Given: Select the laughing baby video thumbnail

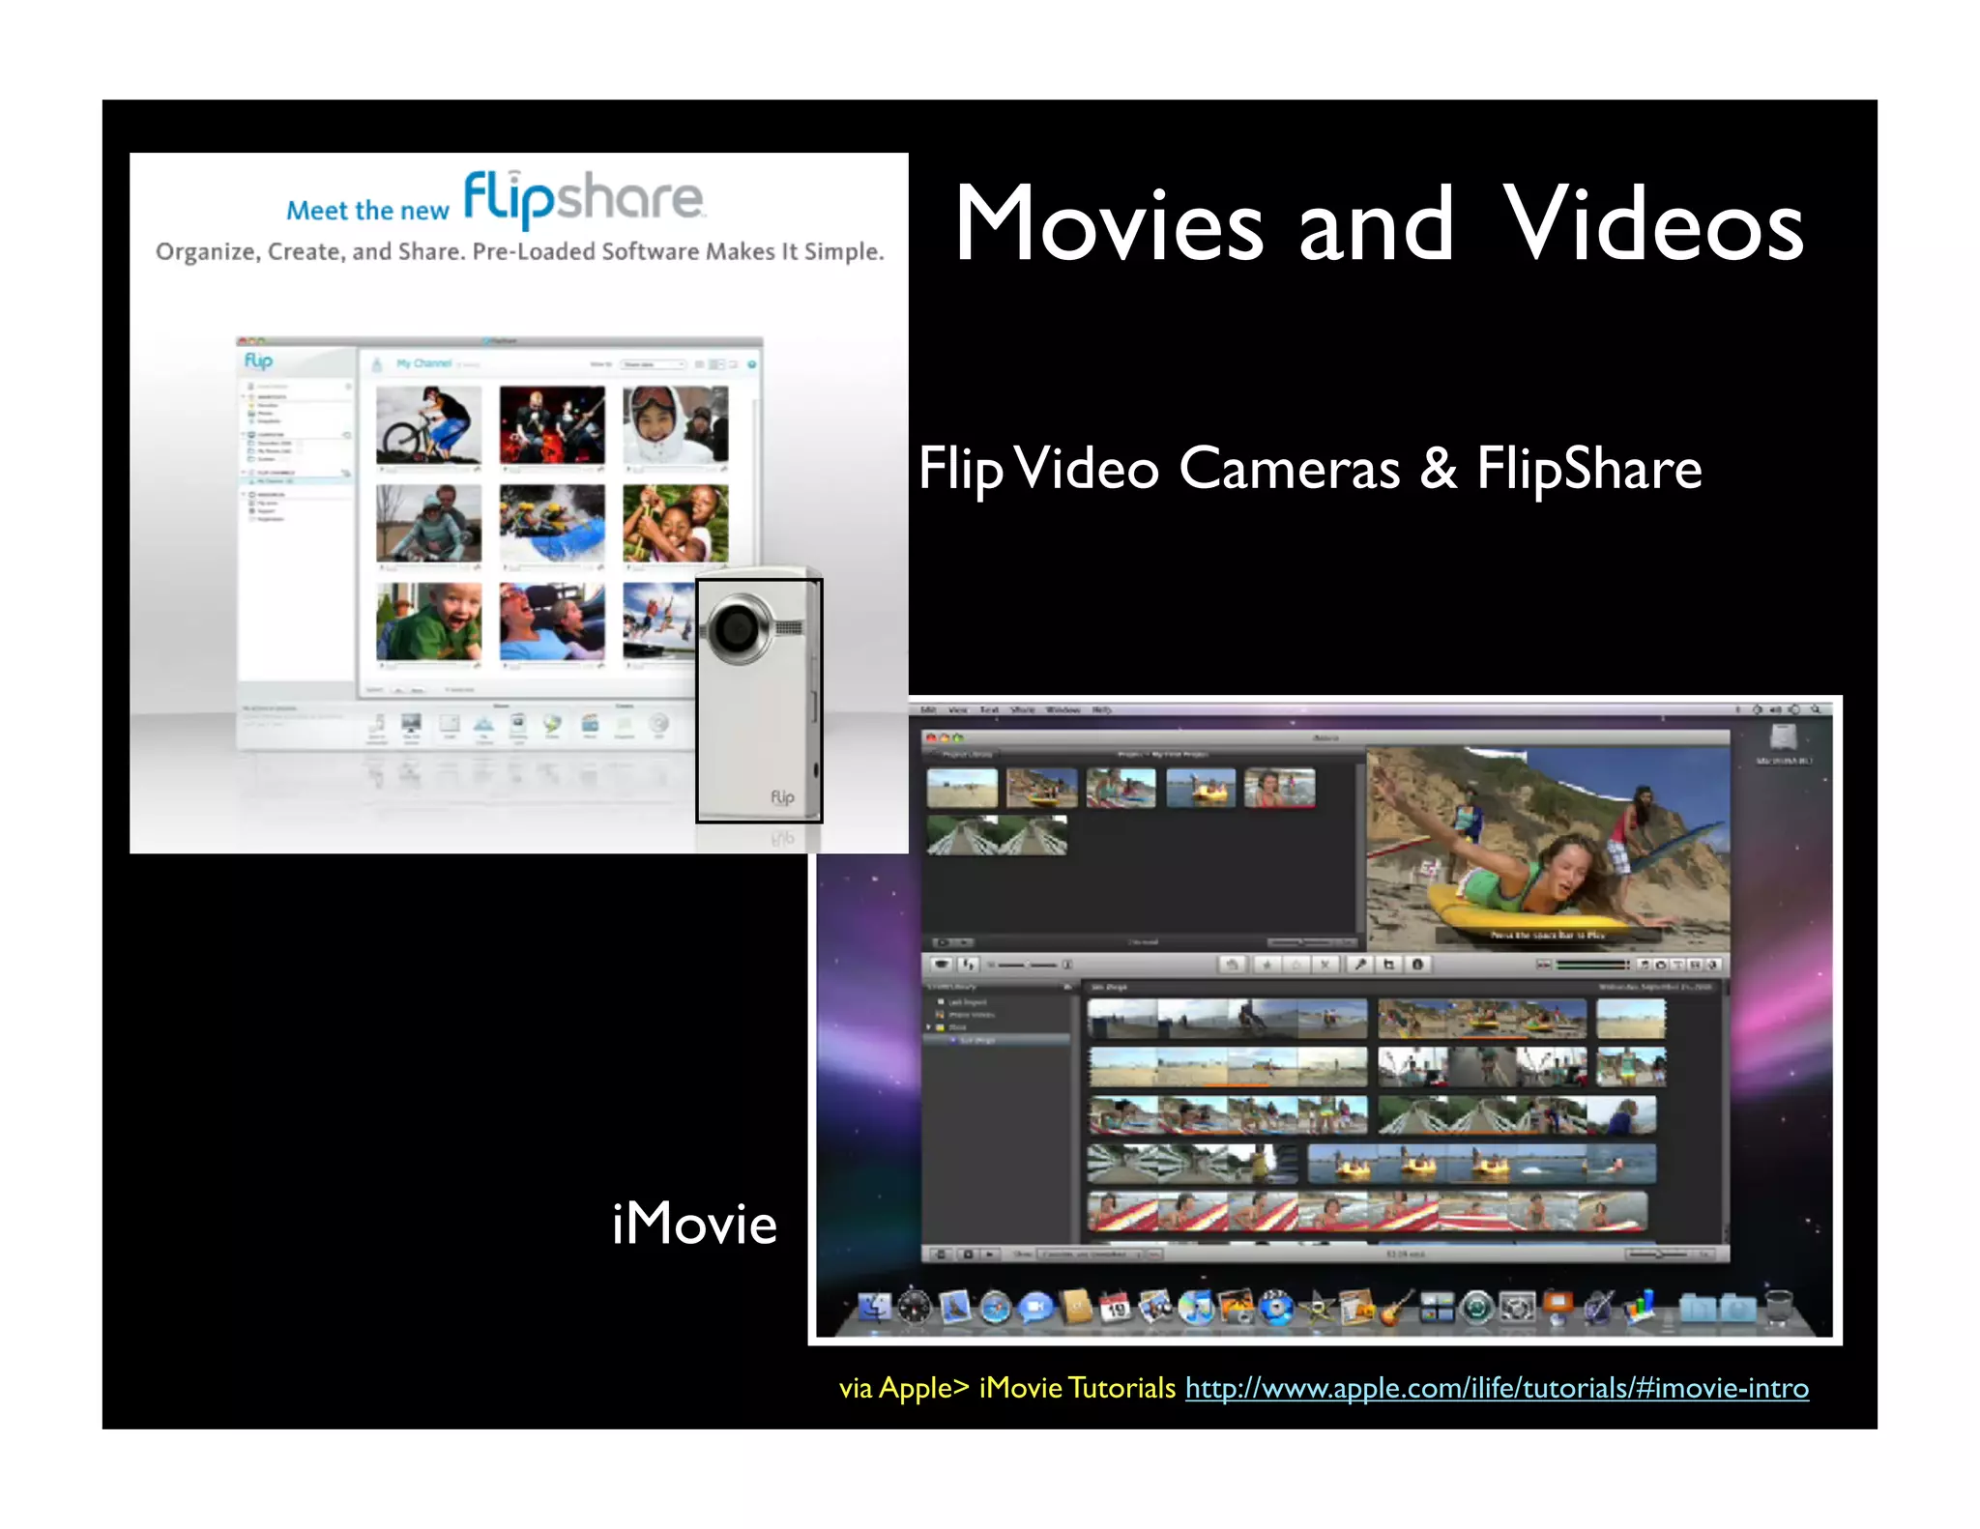Looking at the screenshot, I should pyautogui.click(x=428, y=621).
